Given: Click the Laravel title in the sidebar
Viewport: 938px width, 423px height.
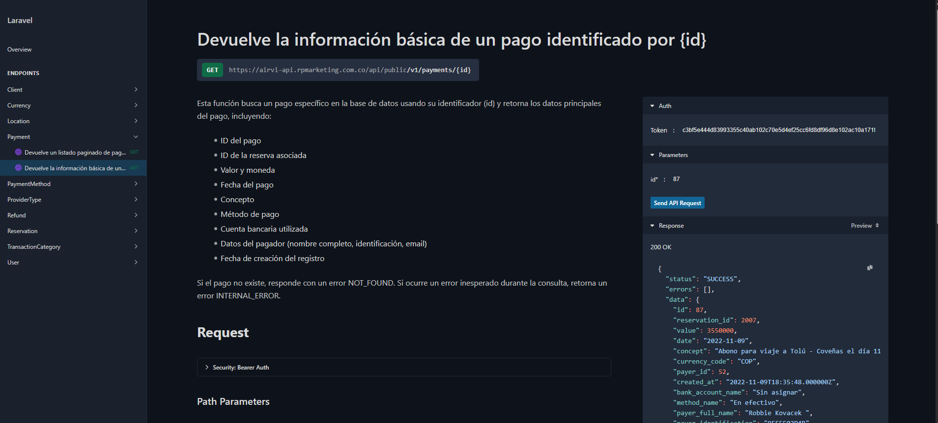Looking at the screenshot, I should point(20,21).
